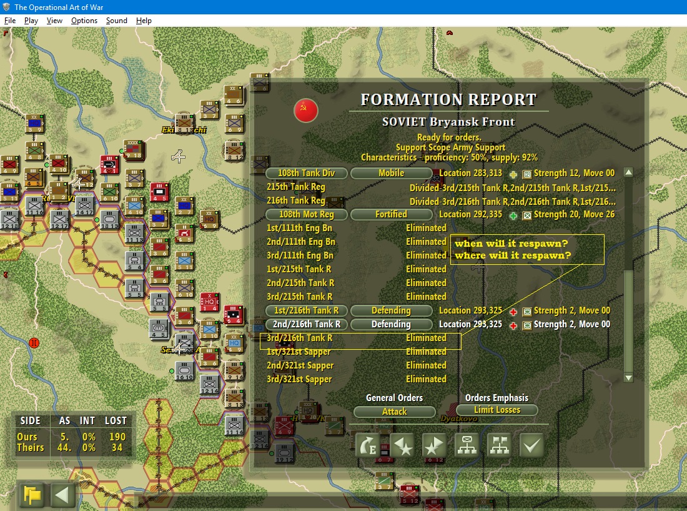
Task: Click green plus icon on 108th Mot Reg row
Action: tap(513, 216)
